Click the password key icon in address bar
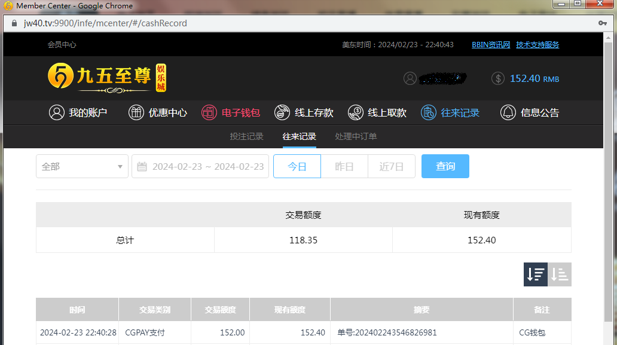 pyautogui.click(x=603, y=23)
